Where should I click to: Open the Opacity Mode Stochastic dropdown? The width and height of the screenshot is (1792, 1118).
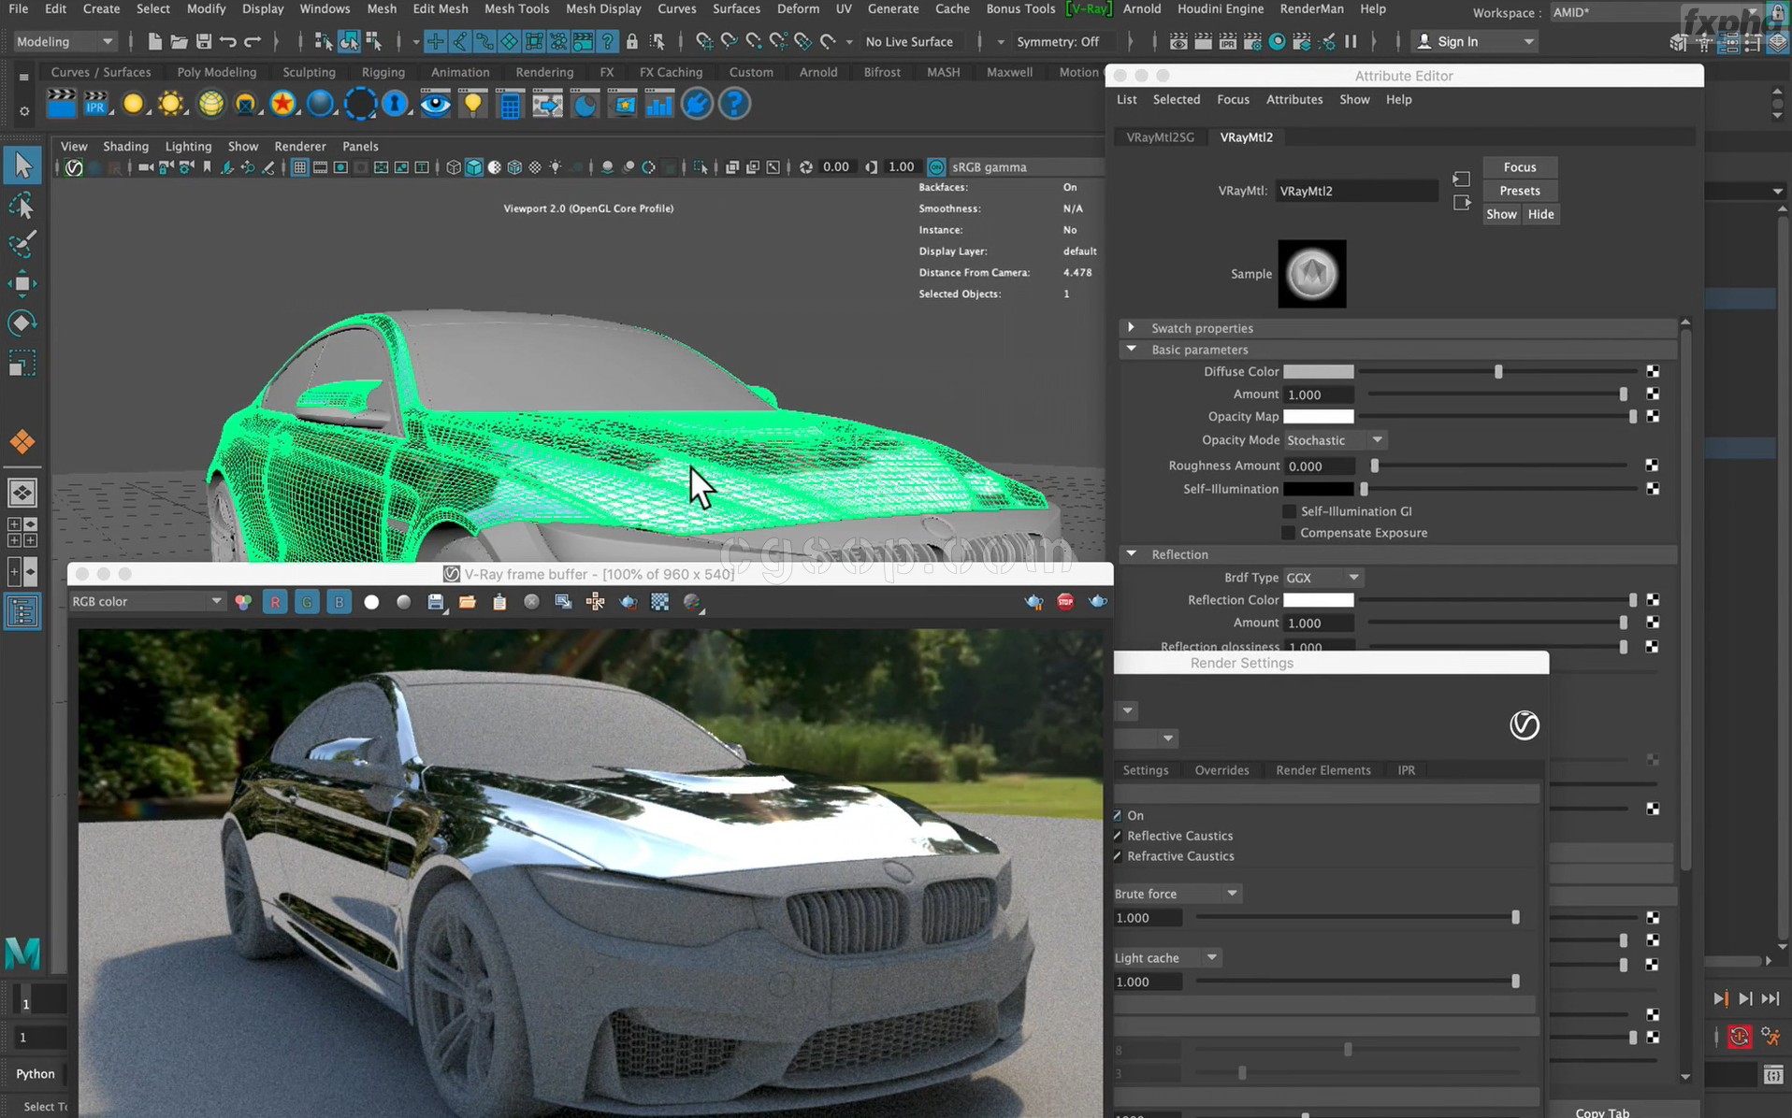pyautogui.click(x=1335, y=440)
